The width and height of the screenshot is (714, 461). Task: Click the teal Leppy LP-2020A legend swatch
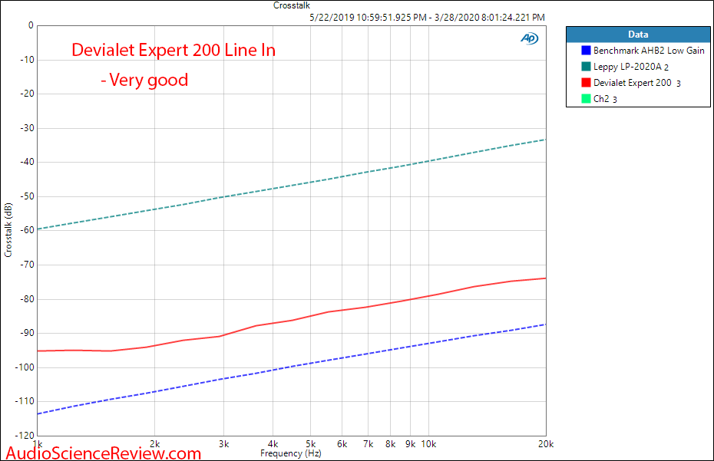586,67
